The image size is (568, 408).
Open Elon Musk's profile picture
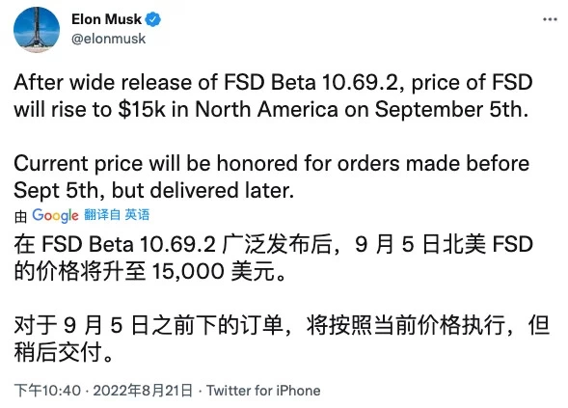37,29
